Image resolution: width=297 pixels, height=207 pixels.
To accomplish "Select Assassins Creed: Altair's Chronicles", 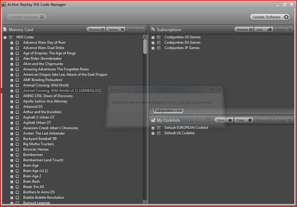I will pos(51,128).
